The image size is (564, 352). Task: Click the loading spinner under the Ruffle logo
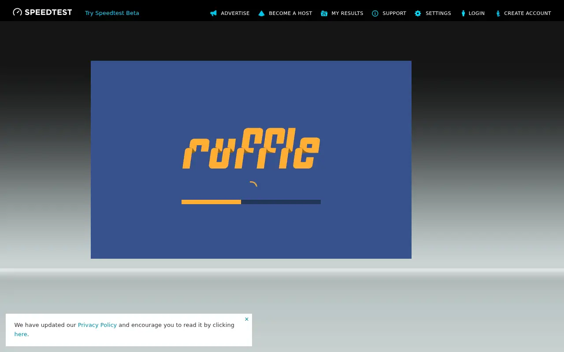(x=252, y=185)
